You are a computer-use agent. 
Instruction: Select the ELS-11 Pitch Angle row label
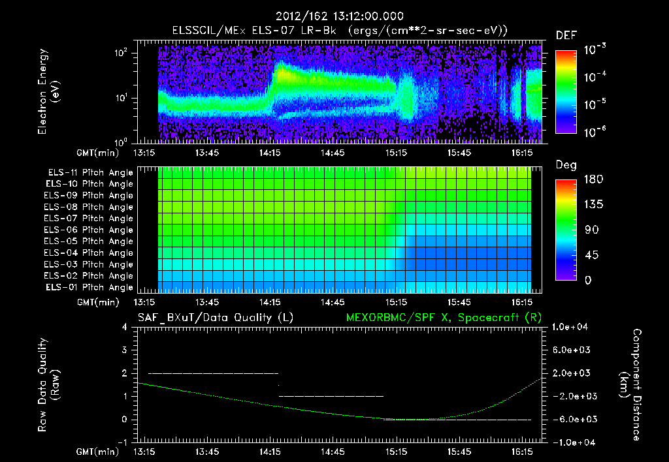90,173
